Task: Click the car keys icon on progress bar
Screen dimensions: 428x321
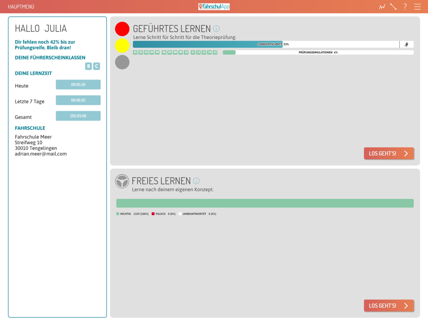Action: 407,45
